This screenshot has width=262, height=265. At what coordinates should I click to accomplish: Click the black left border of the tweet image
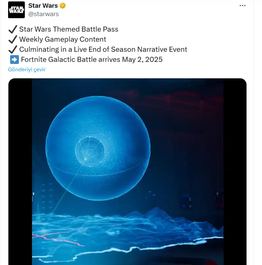tap(20, 168)
